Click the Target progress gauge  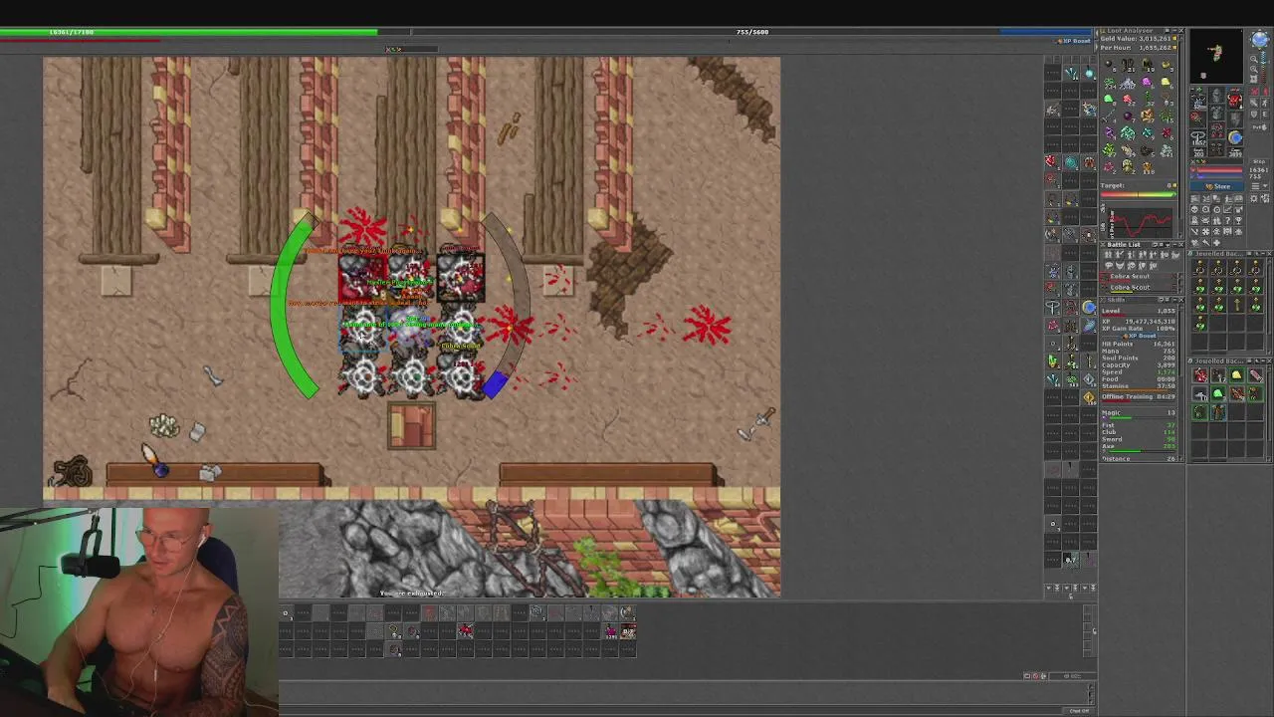(1138, 194)
